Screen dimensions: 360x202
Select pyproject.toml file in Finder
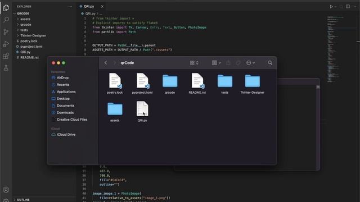pos(142,84)
